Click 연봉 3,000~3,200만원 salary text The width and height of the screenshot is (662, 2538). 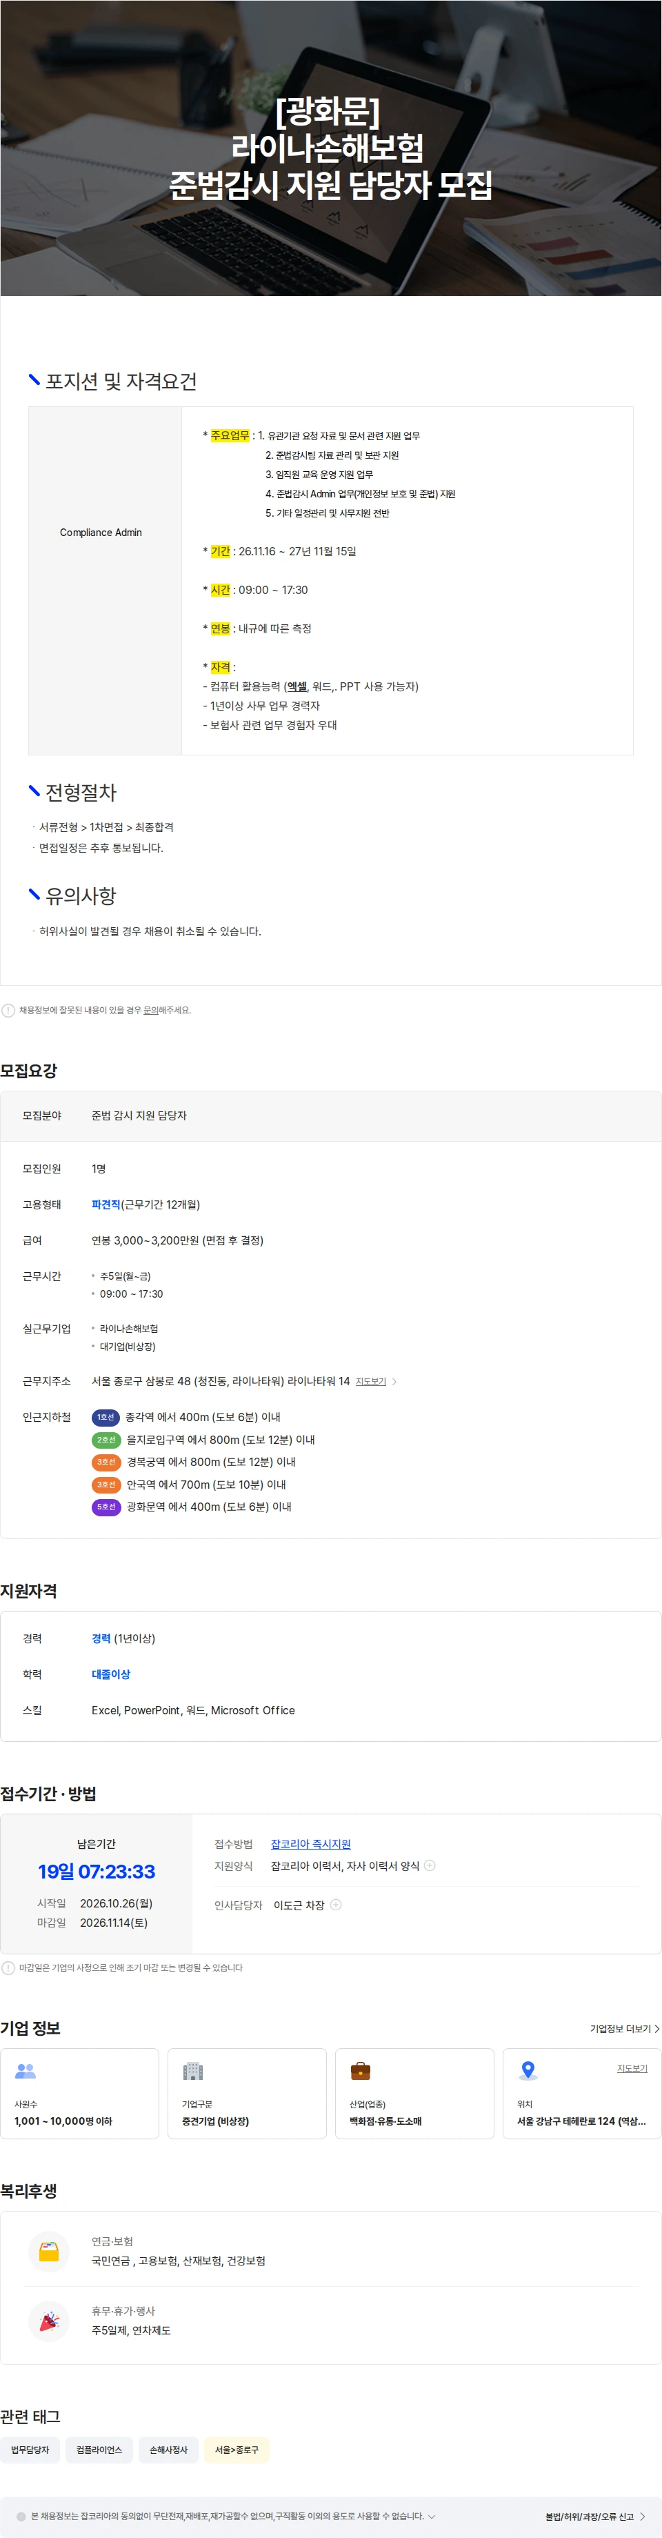coord(177,1240)
